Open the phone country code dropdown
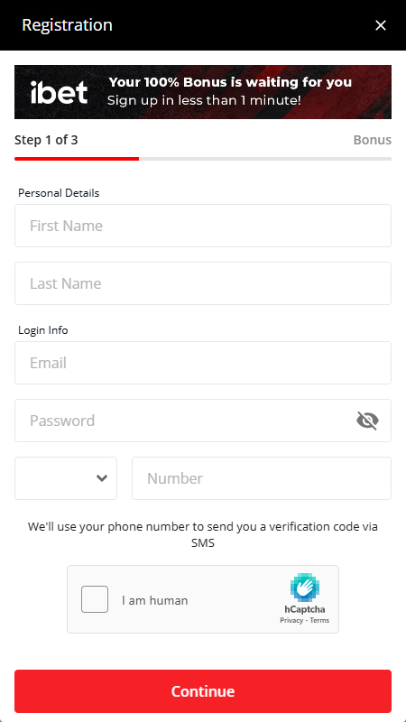The image size is (406, 722). [x=66, y=478]
